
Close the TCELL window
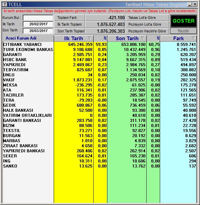pos(195,5)
